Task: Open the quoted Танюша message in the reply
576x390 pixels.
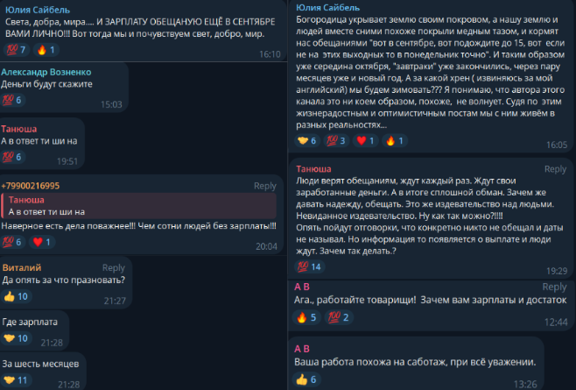Action: click(x=138, y=206)
